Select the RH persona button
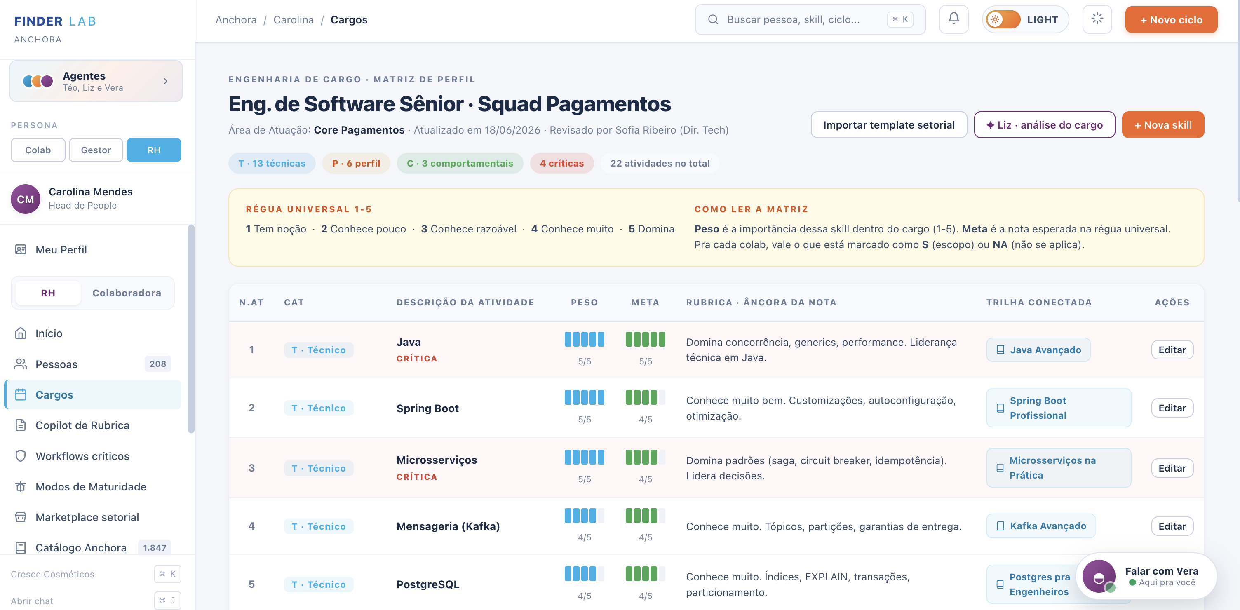 (x=154, y=150)
